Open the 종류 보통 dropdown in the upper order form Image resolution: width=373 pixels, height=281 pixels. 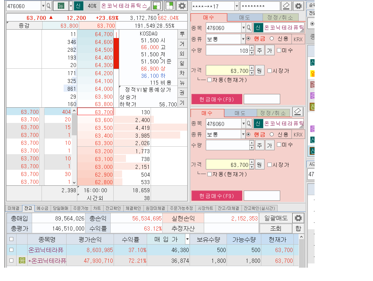pyautogui.click(x=243, y=39)
